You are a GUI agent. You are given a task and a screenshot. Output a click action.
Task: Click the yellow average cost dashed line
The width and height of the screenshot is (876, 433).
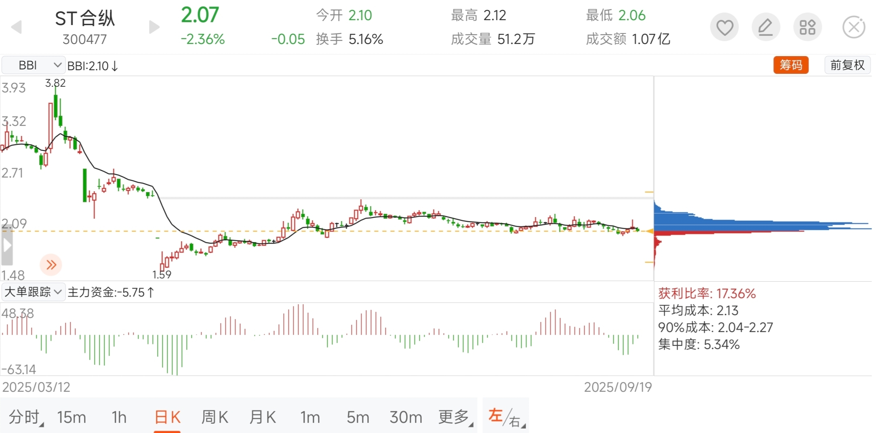pyautogui.click(x=323, y=232)
